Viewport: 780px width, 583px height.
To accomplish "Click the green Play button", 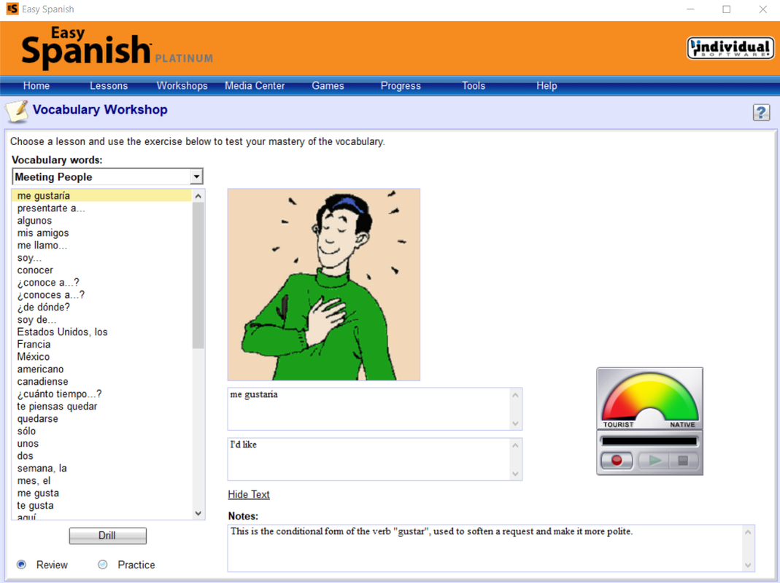I will [654, 461].
